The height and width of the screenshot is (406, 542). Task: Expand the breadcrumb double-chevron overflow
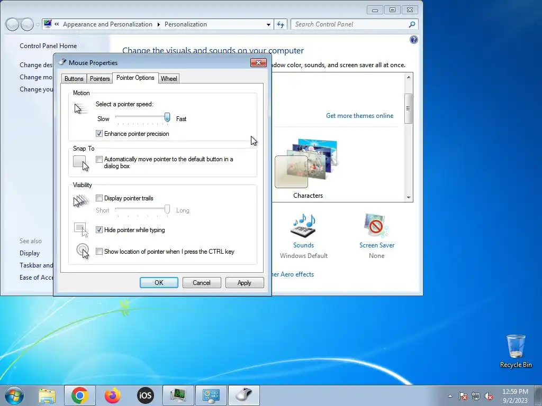(57, 24)
